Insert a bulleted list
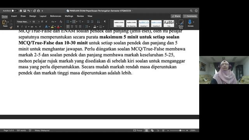The image size is (249, 140). (x=68, y=22)
